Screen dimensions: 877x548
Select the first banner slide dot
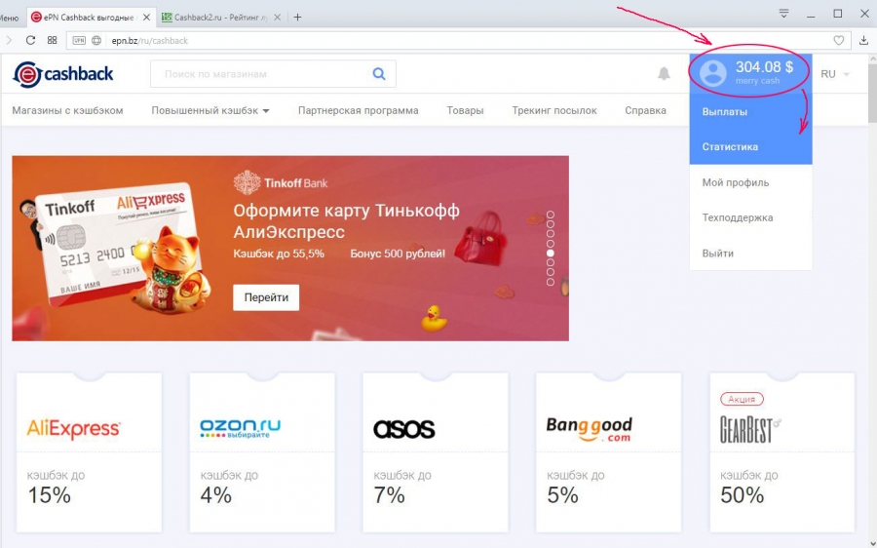pos(551,215)
